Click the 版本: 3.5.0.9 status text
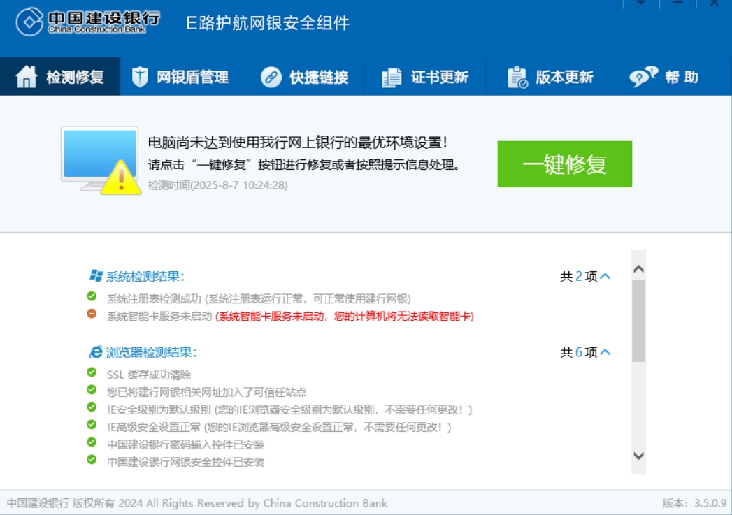 click(x=695, y=503)
